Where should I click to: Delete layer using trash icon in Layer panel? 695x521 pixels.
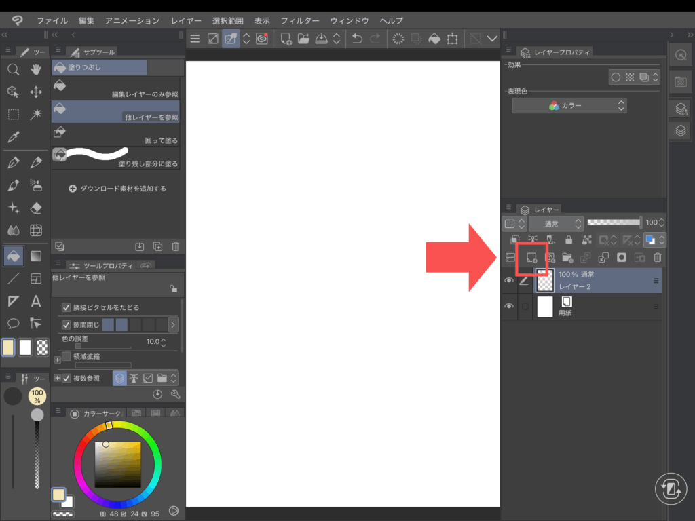(657, 258)
